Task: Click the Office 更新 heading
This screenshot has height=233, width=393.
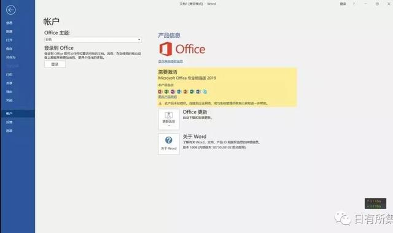Action: point(195,112)
